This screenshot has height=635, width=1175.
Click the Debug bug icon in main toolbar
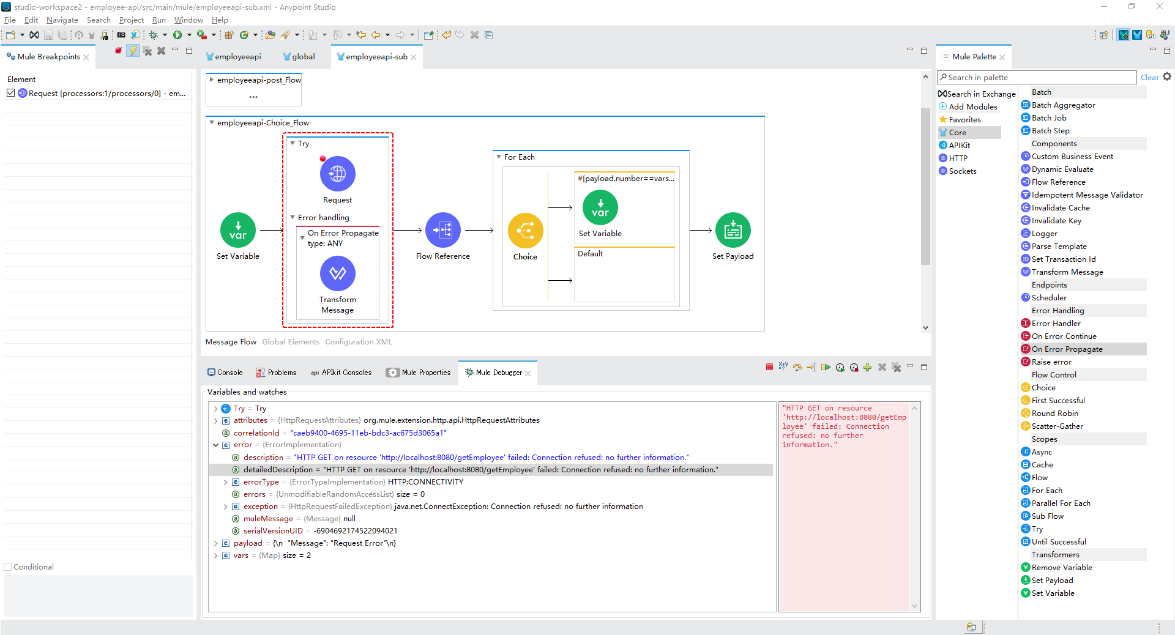click(x=154, y=35)
